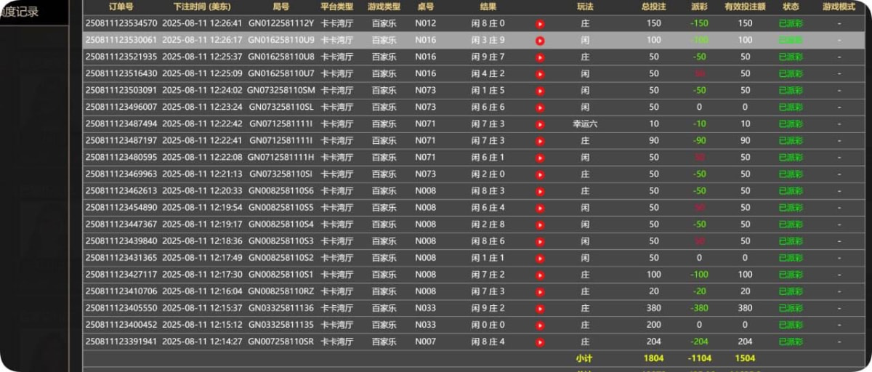Viewport: 872px width, 372px height.
Task: Click round number GN0122581112Y
Action: point(281,23)
